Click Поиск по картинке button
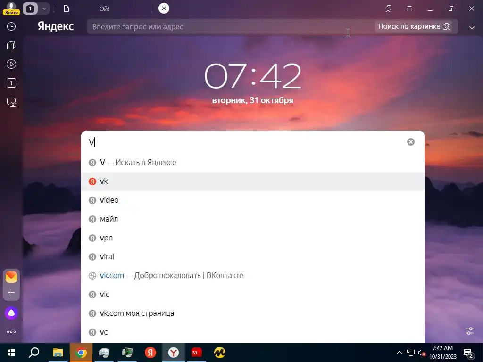483x362 pixels. [x=414, y=26]
